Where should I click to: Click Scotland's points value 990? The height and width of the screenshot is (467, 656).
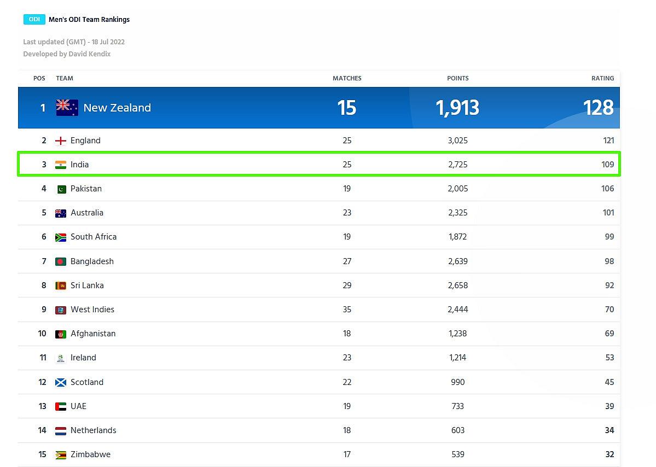tap(458, 382)
